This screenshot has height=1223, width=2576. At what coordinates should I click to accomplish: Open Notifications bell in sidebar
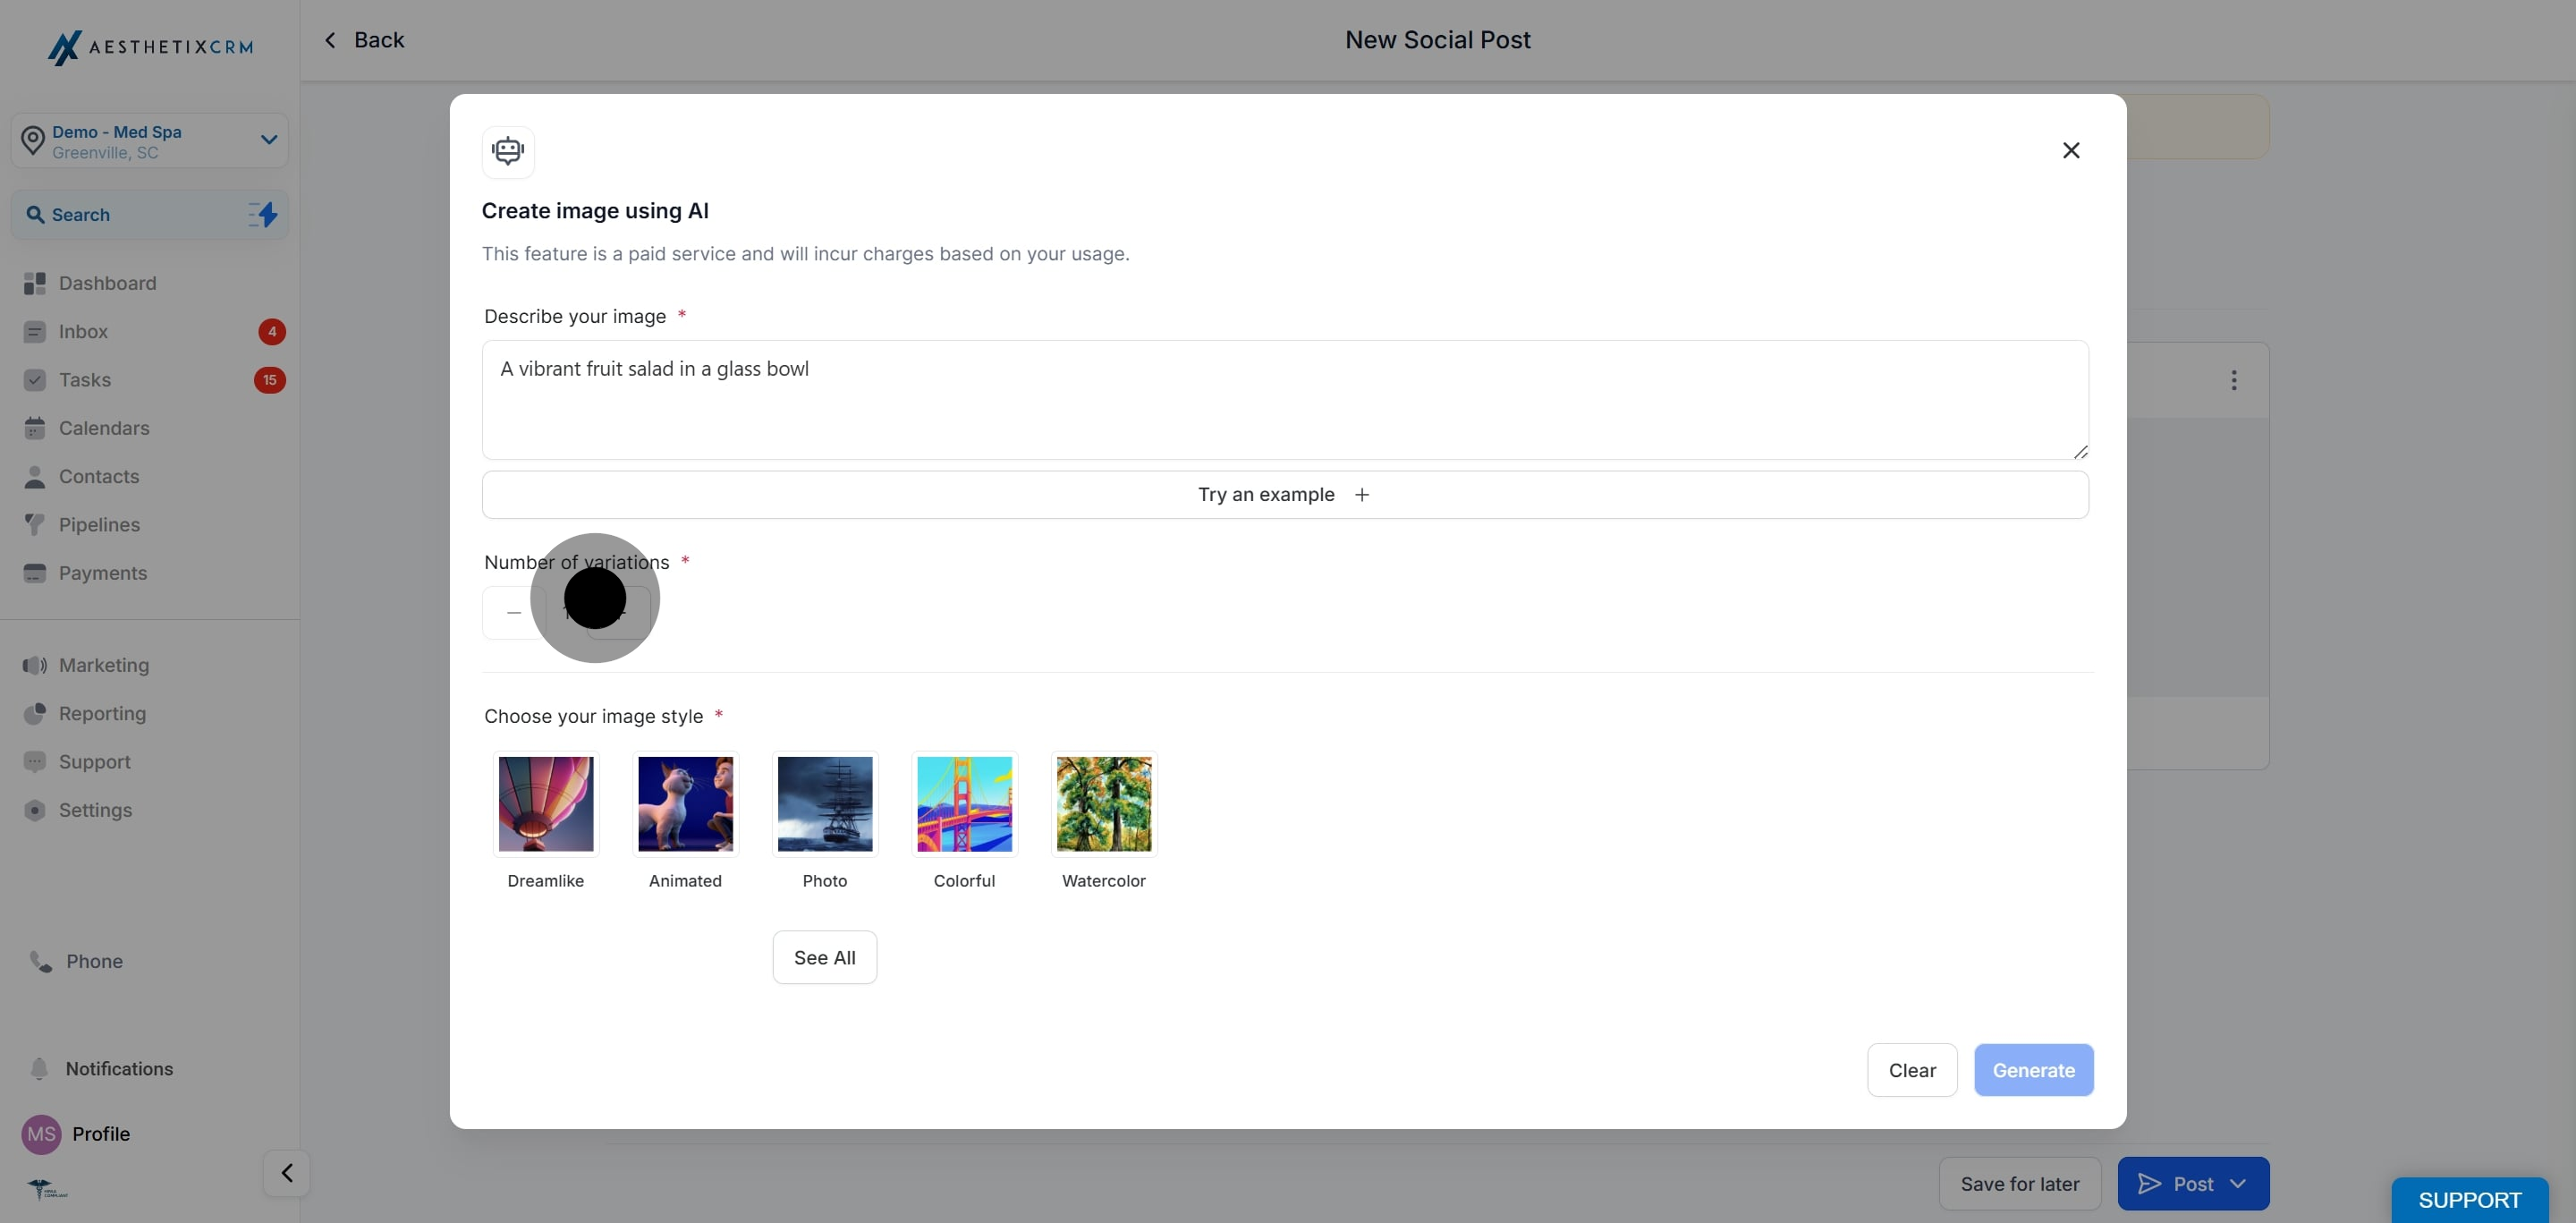click(x=39, y=1068)
